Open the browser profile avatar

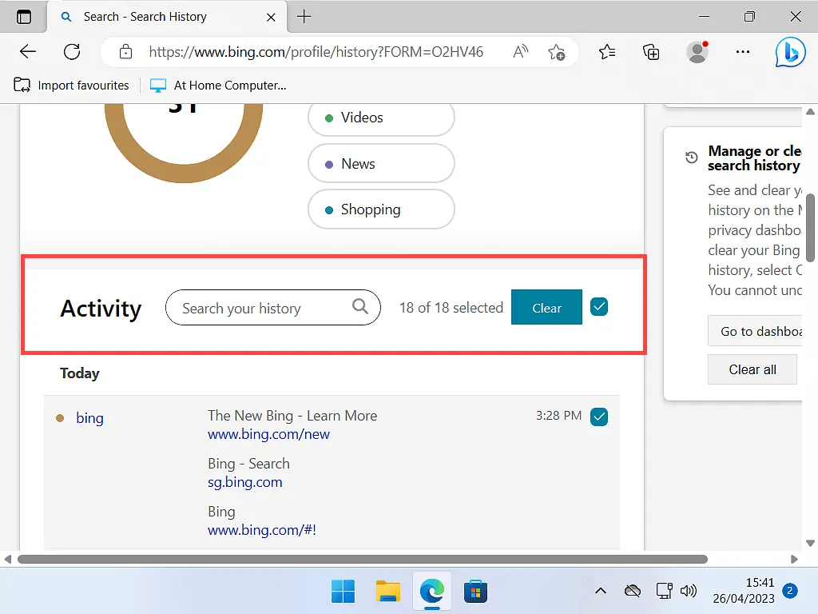click(697, 52)
